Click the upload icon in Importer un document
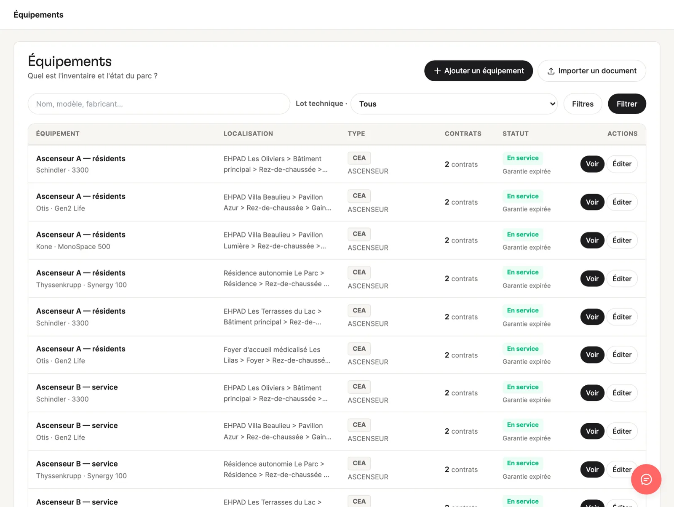This screenshot has width=674, height=507. pos(551,71)
